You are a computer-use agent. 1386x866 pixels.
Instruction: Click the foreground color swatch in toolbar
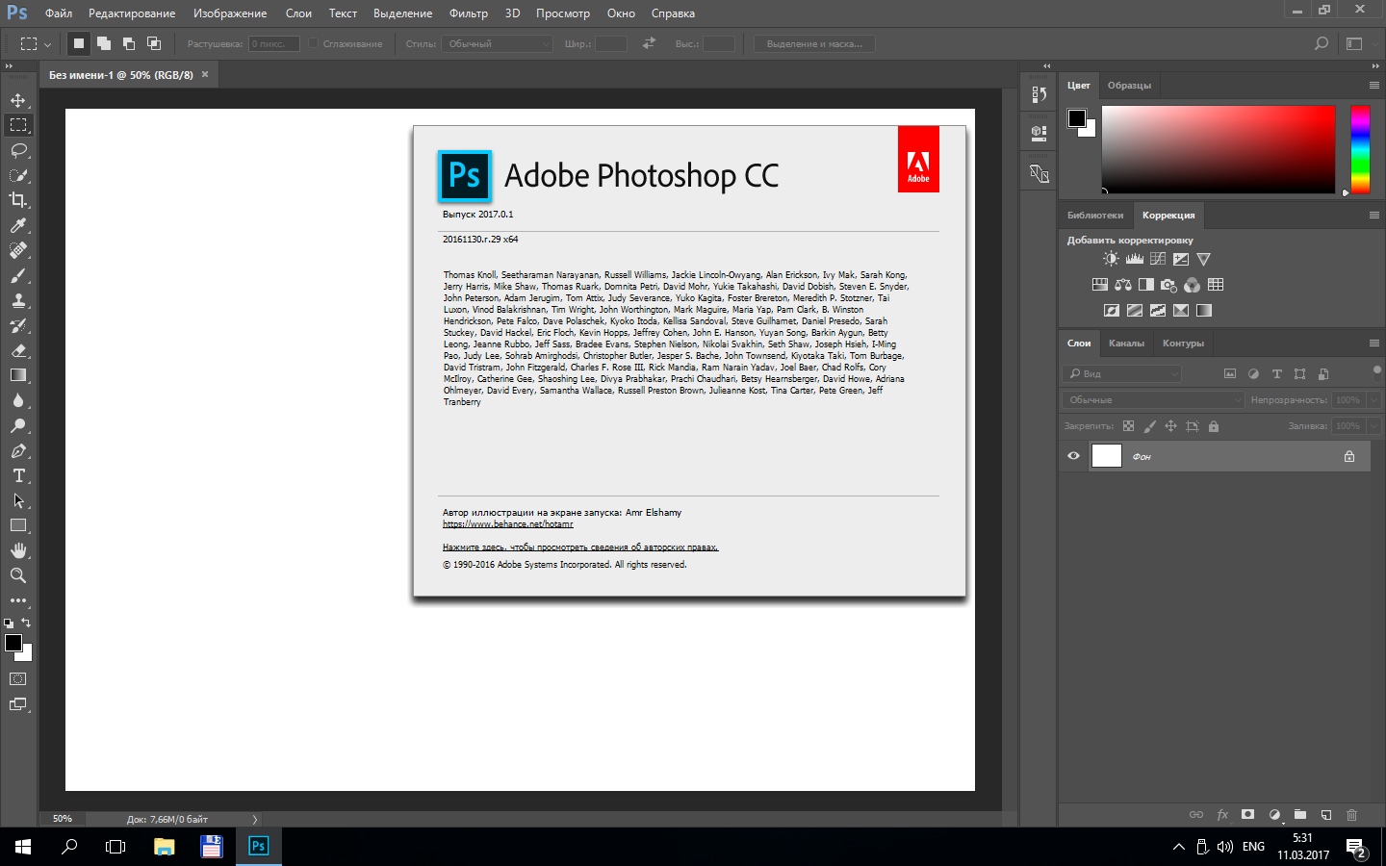coord(13,643)
